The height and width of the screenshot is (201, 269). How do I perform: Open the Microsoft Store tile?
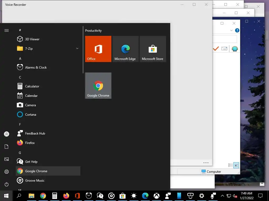click(x=153, y=49)
